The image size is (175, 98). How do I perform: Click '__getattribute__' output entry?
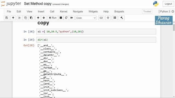52,74
